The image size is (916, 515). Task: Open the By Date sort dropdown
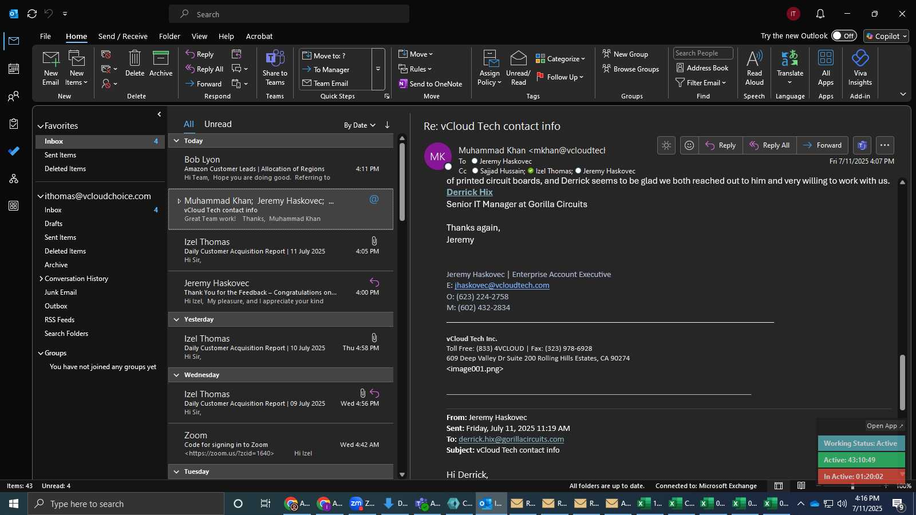[x=360, y=125]
